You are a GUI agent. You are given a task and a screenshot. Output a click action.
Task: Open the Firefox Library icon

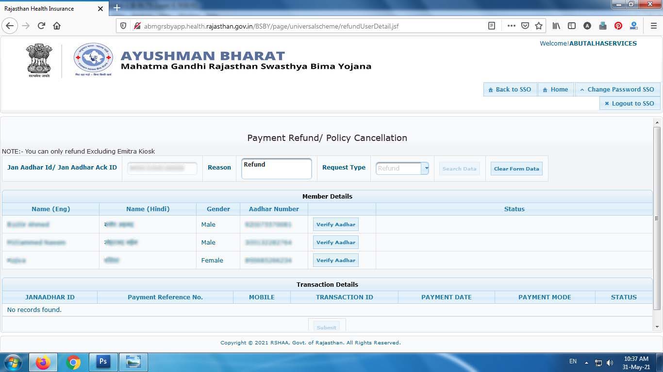pyautogui.click(x=556, y=26)
